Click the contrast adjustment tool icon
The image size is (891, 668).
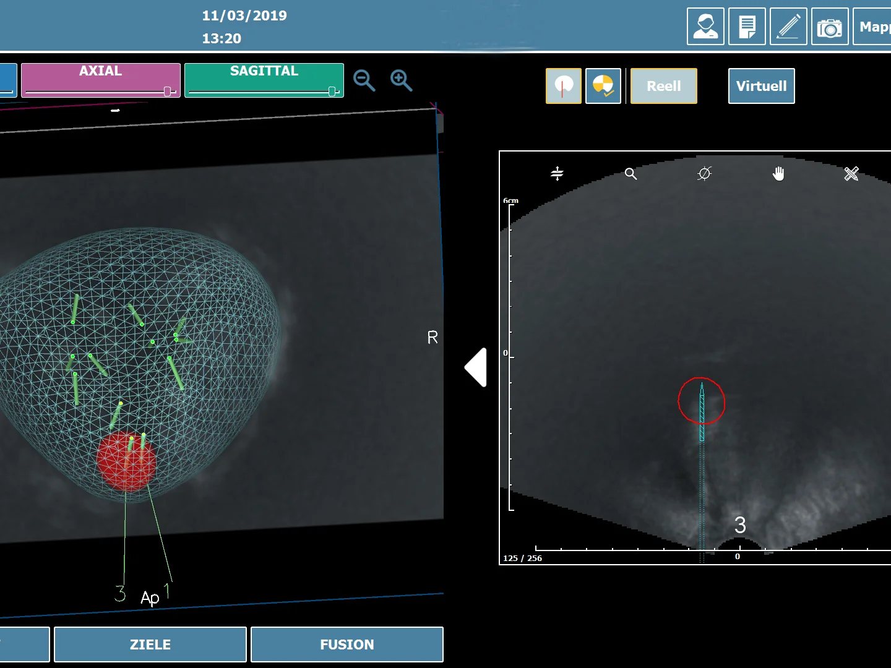pyautogui.click(x=704, y=174)
